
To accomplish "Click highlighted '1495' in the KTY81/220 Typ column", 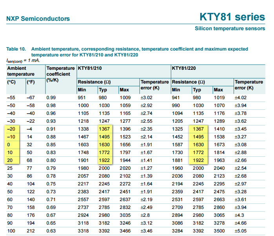I will pos(198,137).
